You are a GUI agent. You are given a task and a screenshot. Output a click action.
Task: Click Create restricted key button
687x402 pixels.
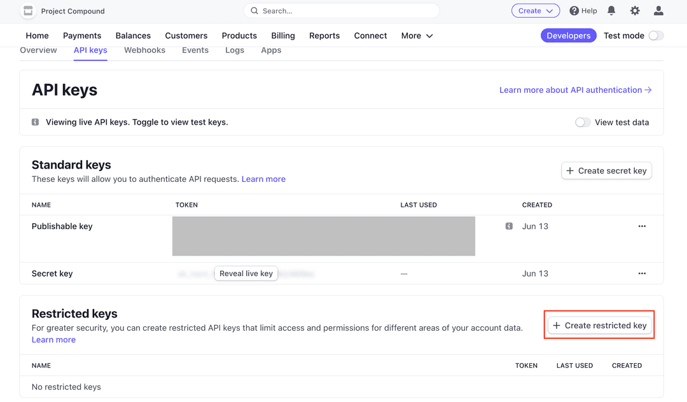(599, 326)
